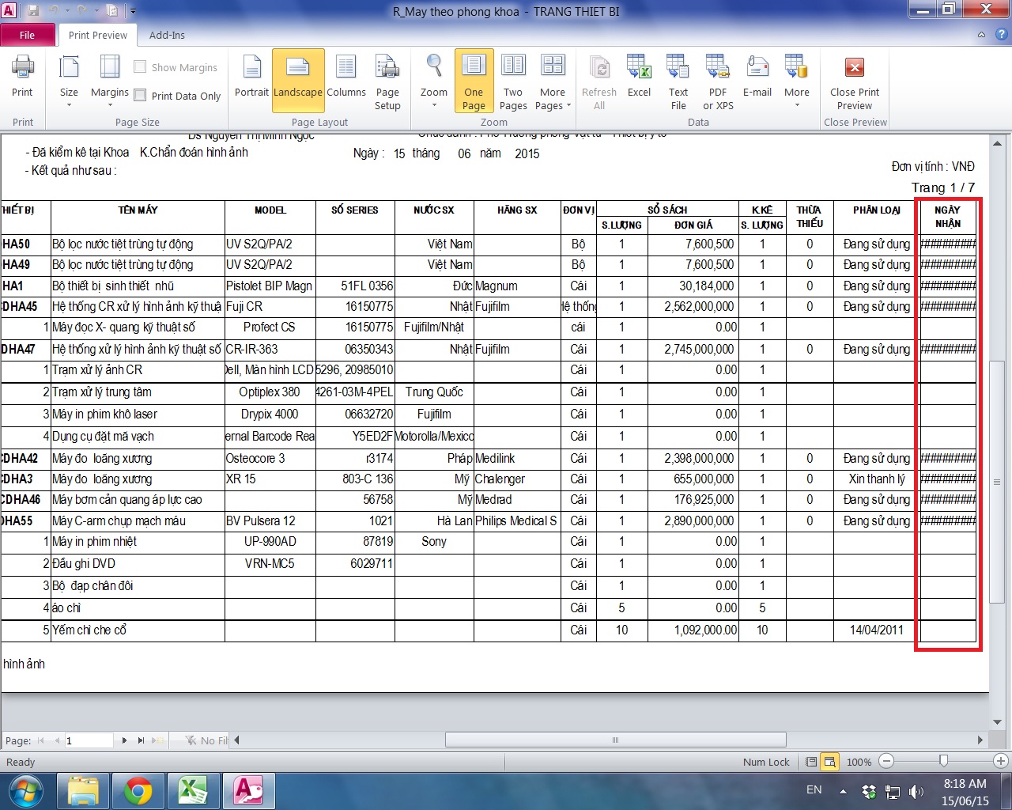The width and height of the screenshot is (1012, 810).
Task: Click the zoom slider handle in the status bar
Action: 943,761
